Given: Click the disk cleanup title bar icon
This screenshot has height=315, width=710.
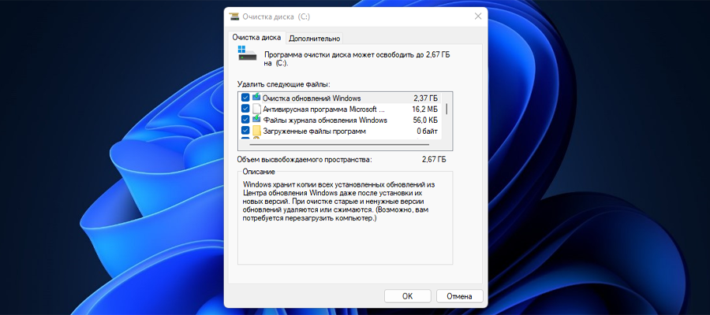Looking at the screenshot, I should (234, 17).
